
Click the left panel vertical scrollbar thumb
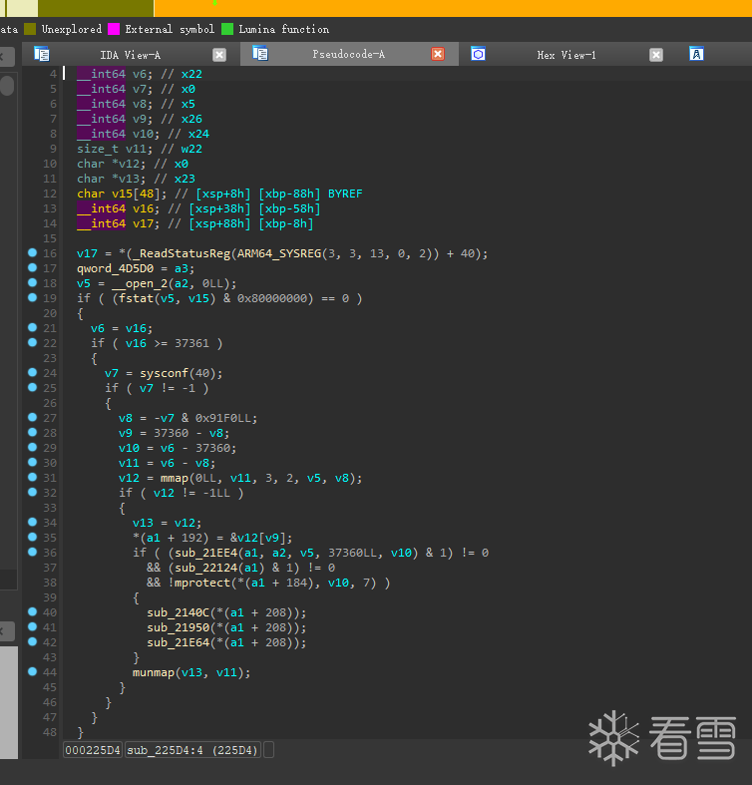(7, 85)
